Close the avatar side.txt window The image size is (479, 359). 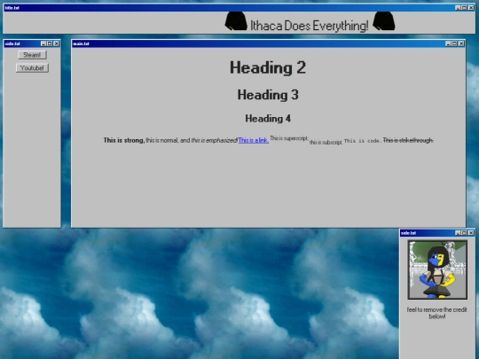click(471, 233)
